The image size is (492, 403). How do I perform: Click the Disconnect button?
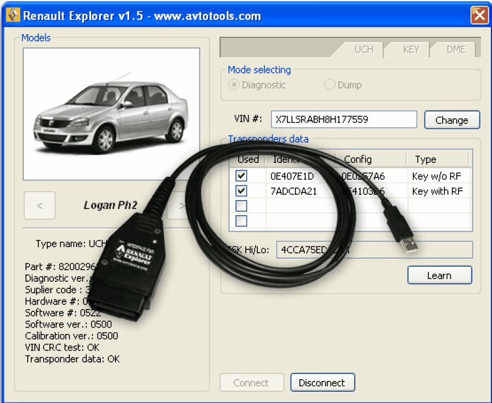[x=323, y=383]
